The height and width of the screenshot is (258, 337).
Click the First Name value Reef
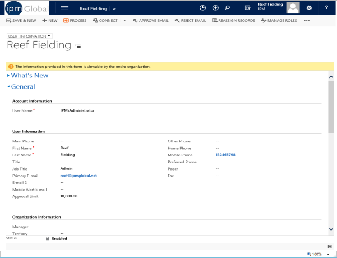[64, 148]
